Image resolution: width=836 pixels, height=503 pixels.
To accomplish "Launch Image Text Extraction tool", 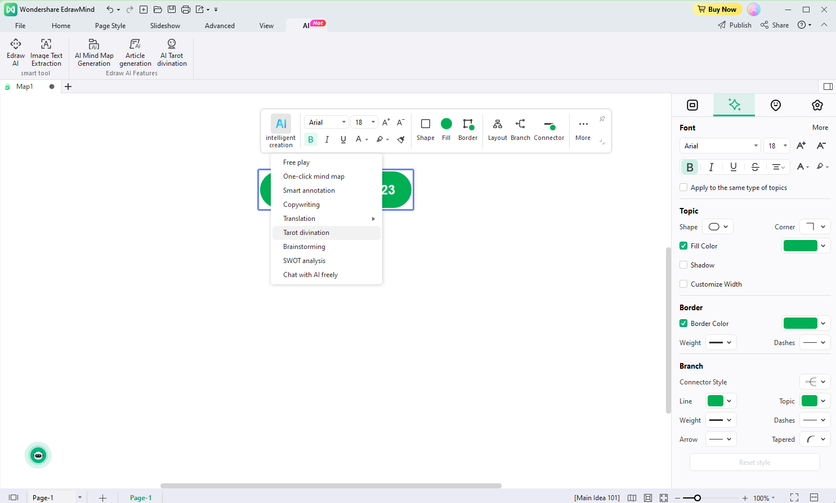I will pyautogui.click(x=46, y=52).
